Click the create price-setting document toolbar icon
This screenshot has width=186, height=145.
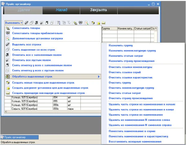tap(98, 23)
